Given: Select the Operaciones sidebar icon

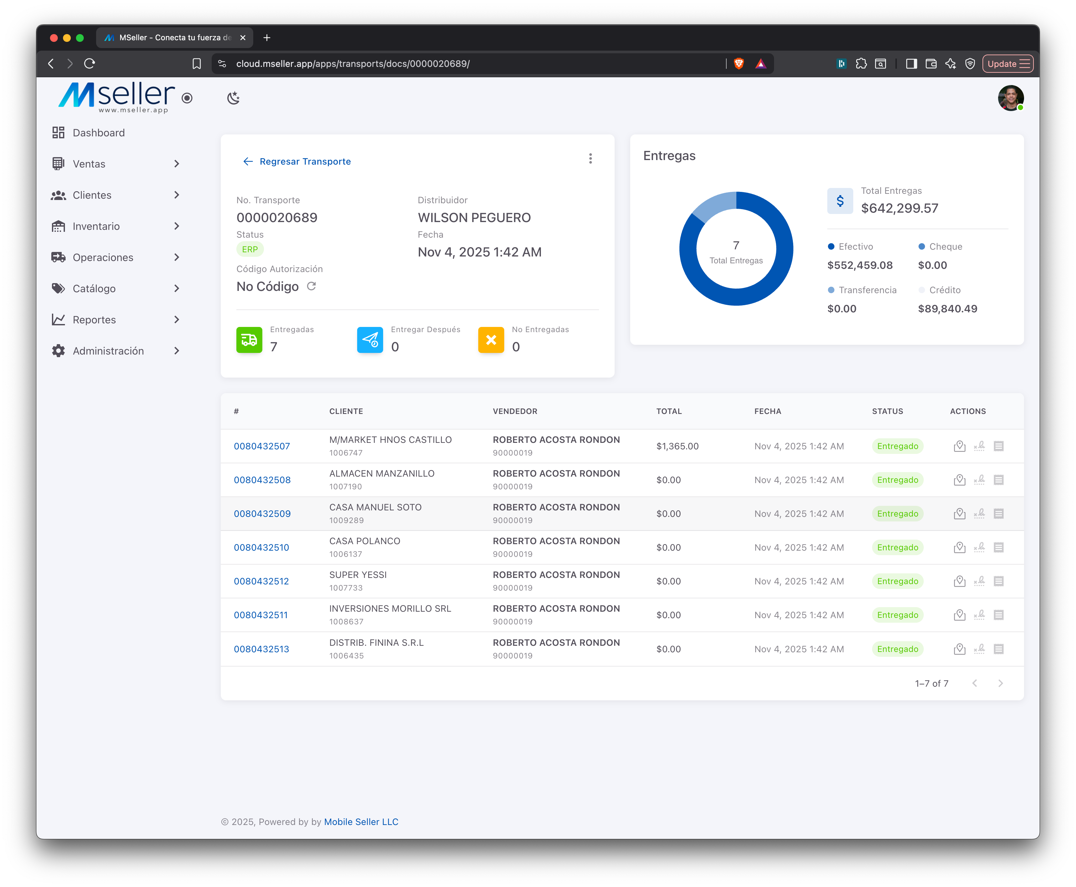Looking at the screenshot, I should (x=58, y=257).
